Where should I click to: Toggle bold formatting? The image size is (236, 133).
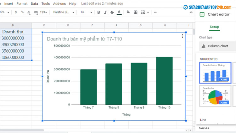98,12
